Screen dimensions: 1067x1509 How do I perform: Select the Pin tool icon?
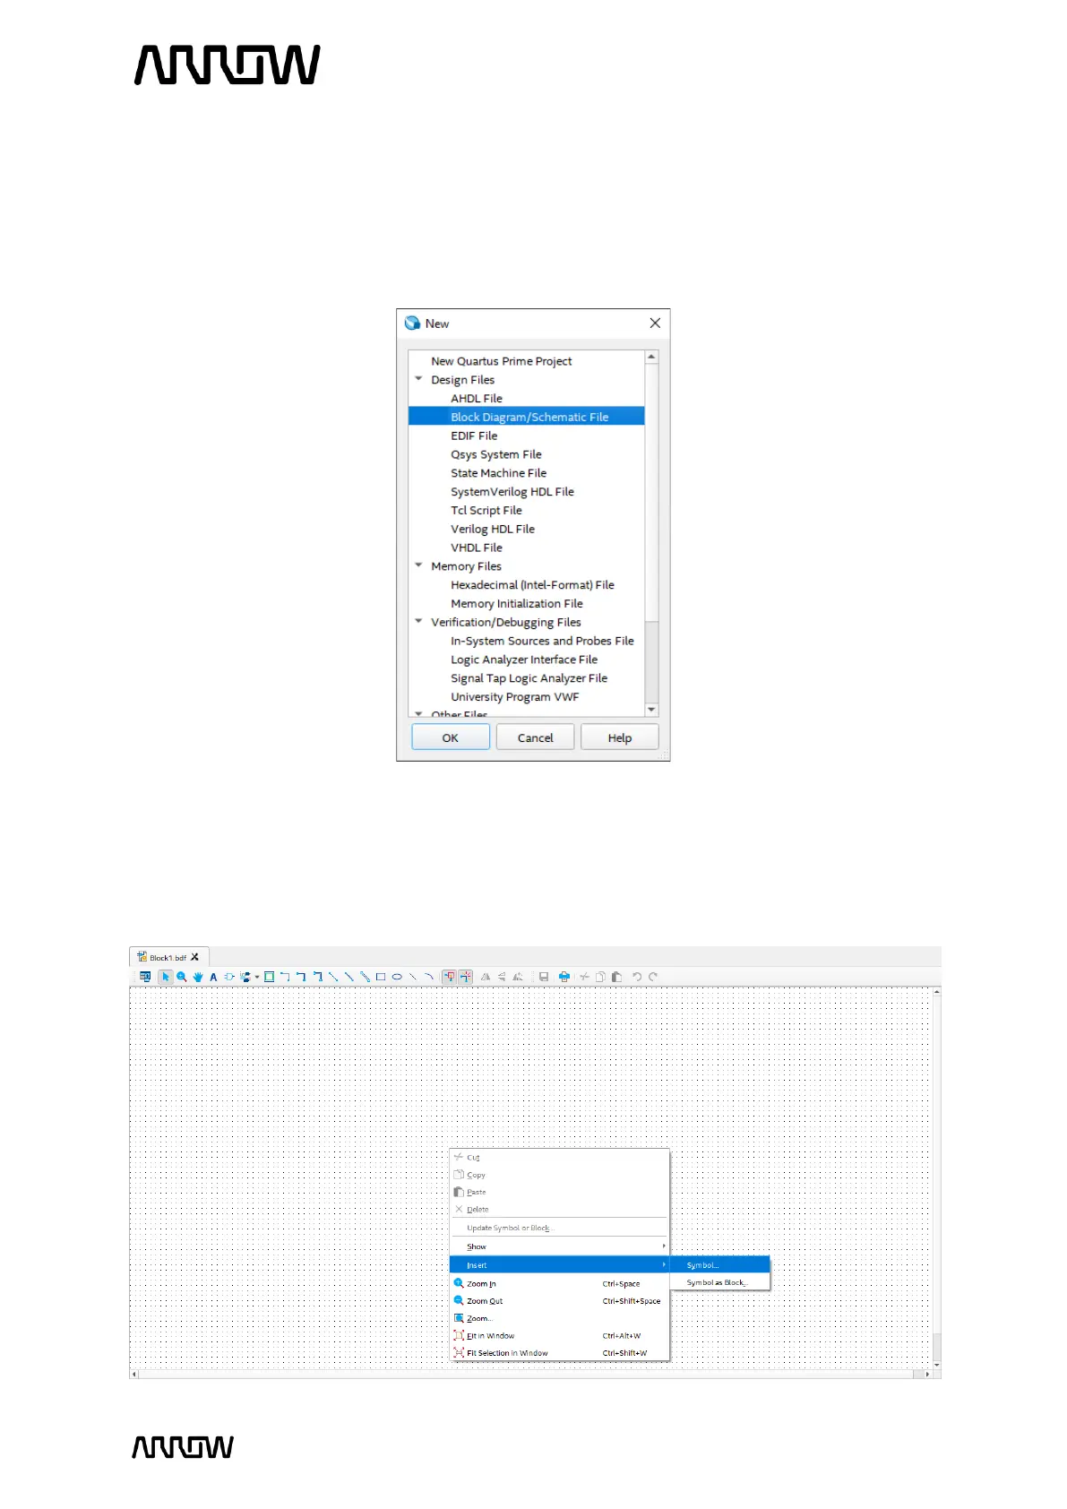245,977
